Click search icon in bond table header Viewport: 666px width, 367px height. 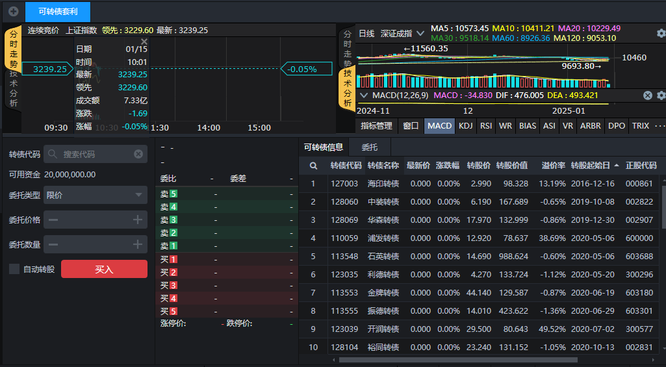point(313,166)
